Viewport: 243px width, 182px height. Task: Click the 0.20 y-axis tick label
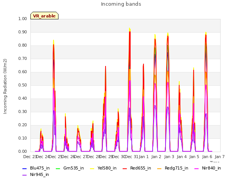tap(23, 125)
